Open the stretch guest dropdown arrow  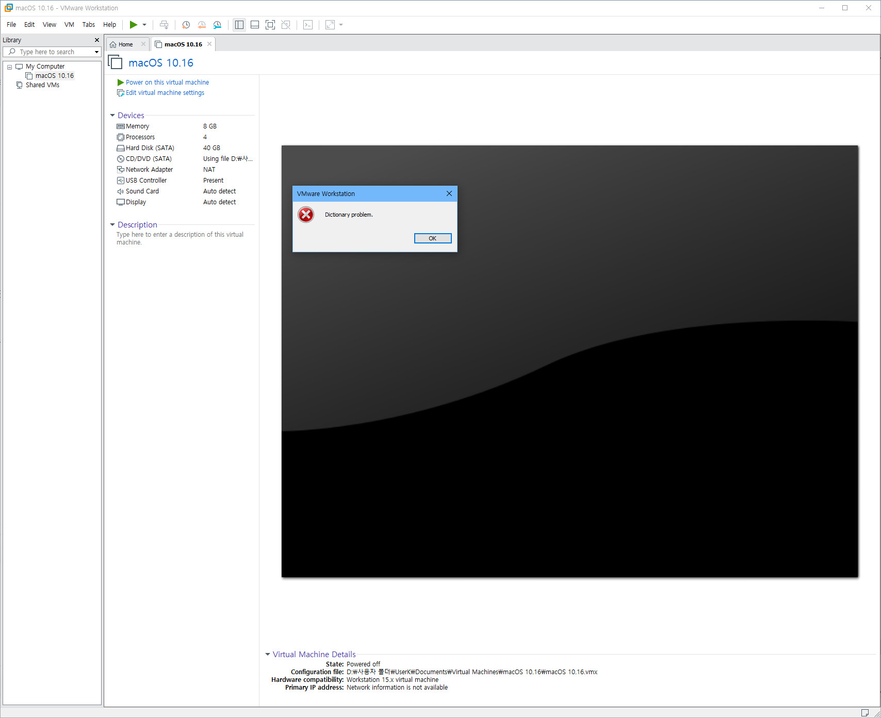click(341, 25)
